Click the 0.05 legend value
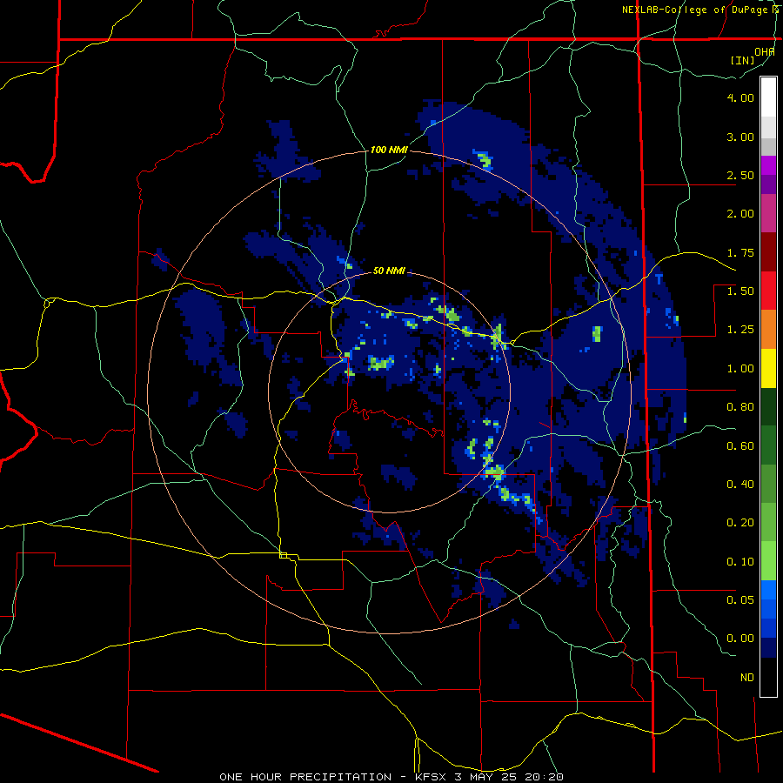The height and width of the screenshot is (783, 783). [740, 599]
